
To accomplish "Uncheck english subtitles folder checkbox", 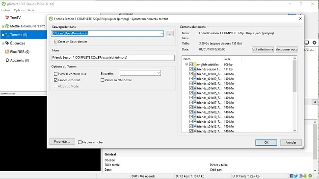I will [191, 64].
